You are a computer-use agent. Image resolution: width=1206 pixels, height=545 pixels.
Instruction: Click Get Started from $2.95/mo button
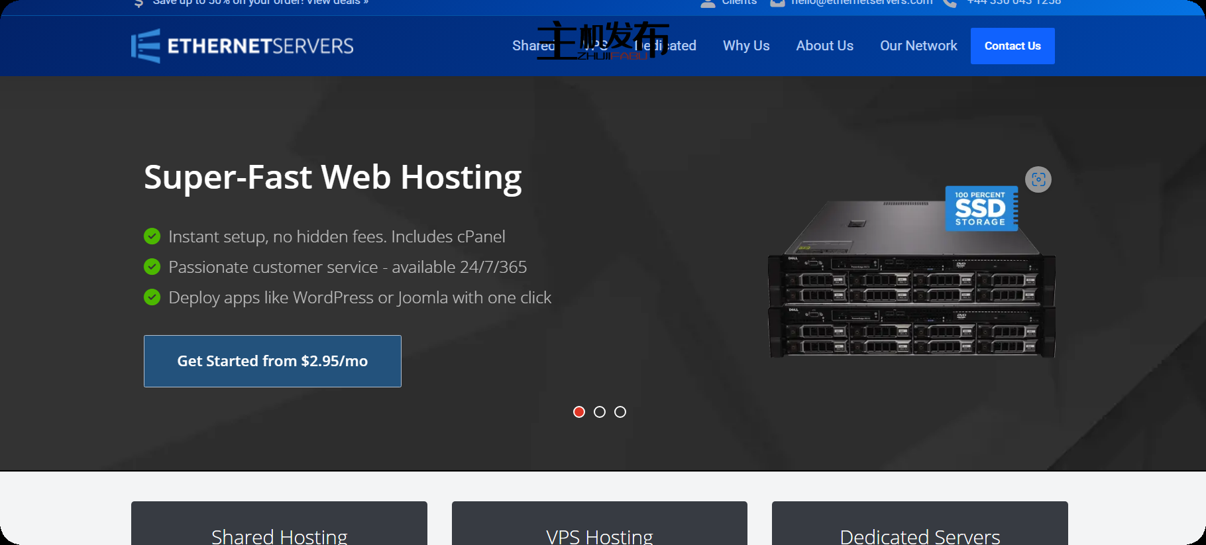tap(272, 361)
